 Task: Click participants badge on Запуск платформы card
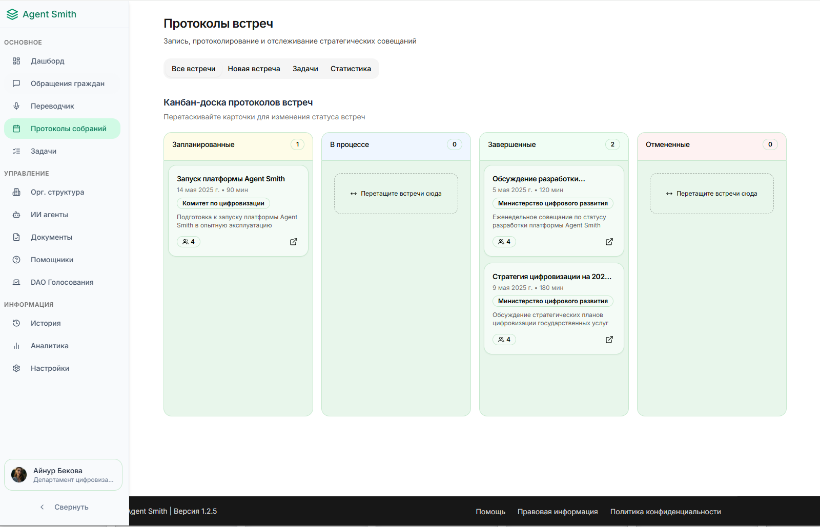point(189,242)
